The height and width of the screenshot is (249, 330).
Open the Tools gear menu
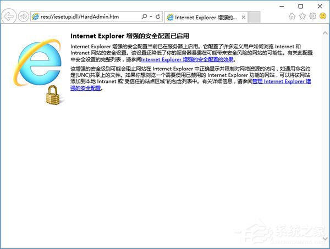(x=313, y=16)
